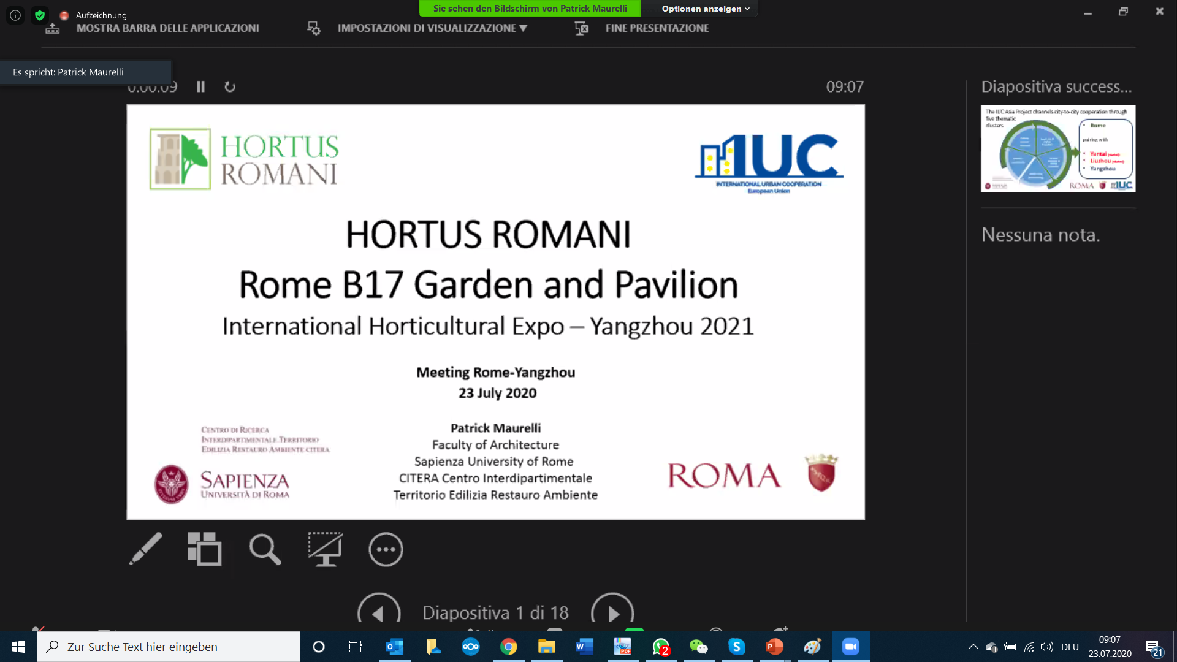Open Optionen anzeigen dropdown

pos(705,9)
